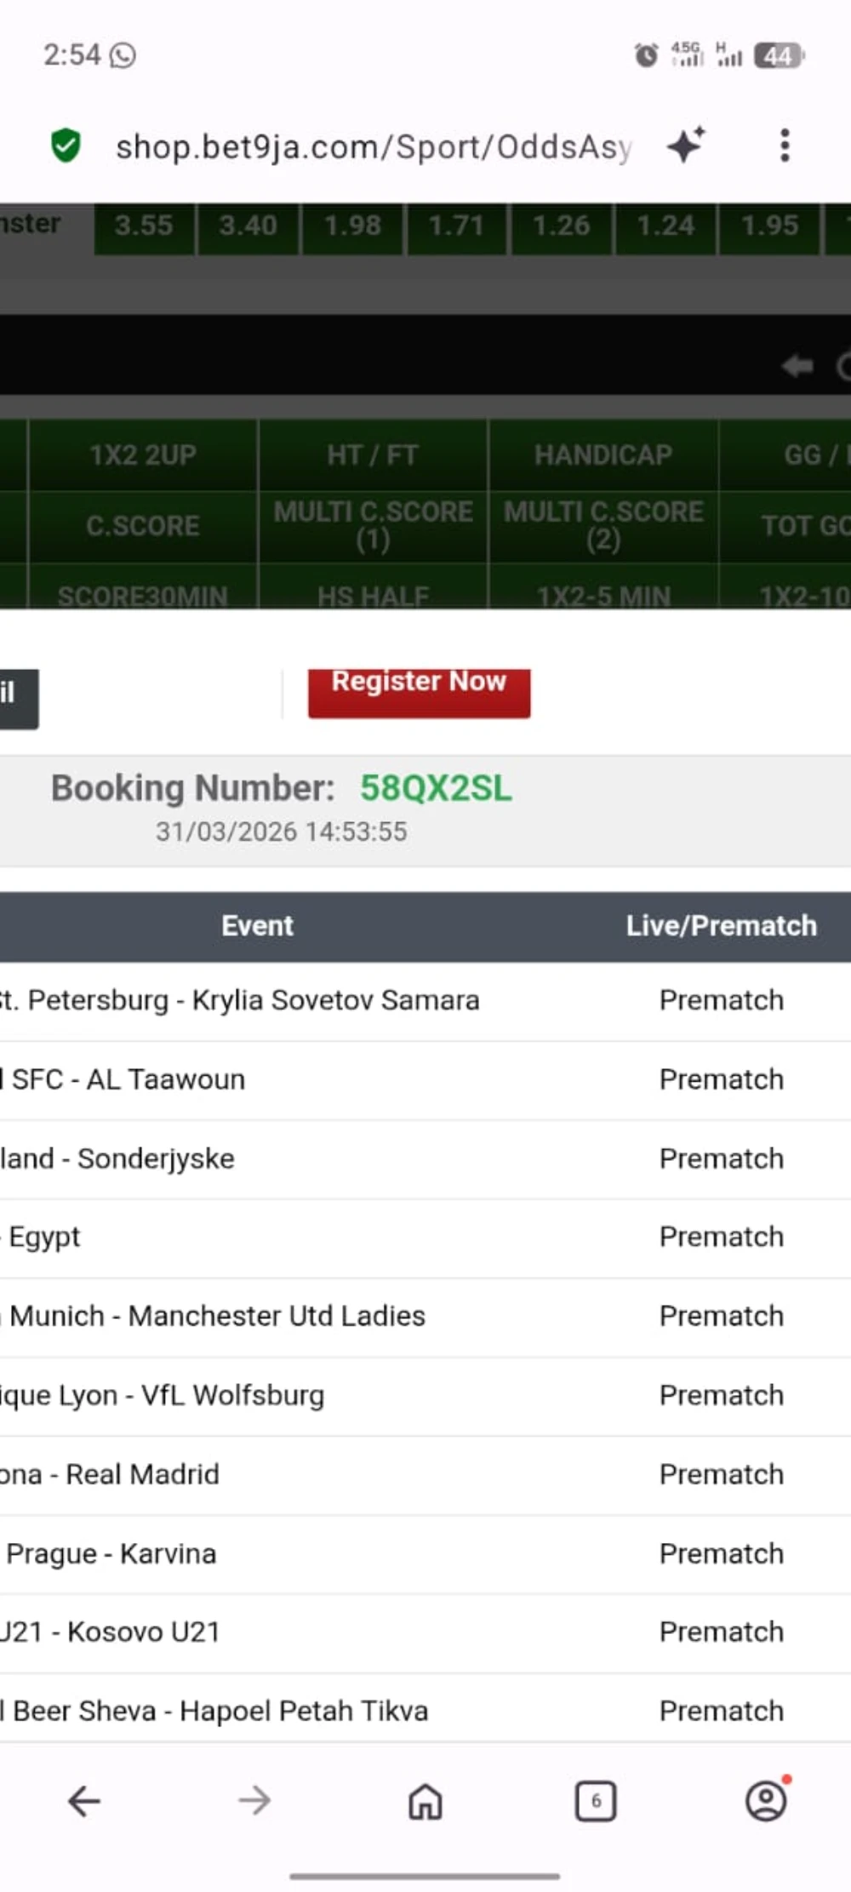Tap the site security shield icon
Viewport: 851px width, 1892px height.
(66, 146)
